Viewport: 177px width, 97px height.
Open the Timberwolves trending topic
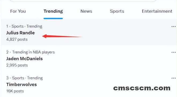(x=21, y=84)
